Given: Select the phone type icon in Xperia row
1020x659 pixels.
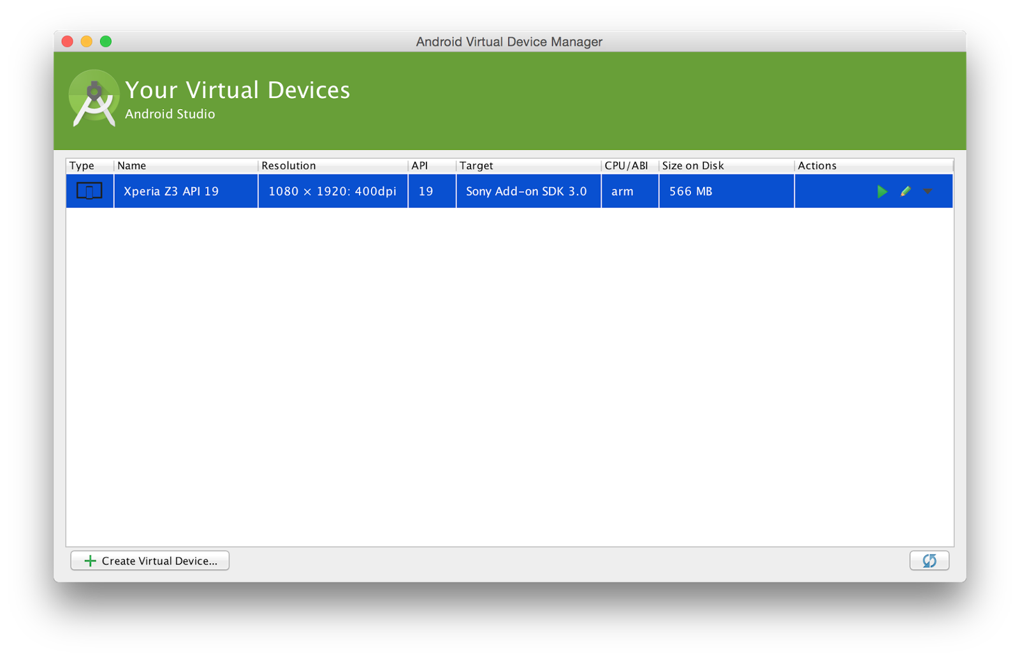Looking at the screenshot, I should click(89, 191).
